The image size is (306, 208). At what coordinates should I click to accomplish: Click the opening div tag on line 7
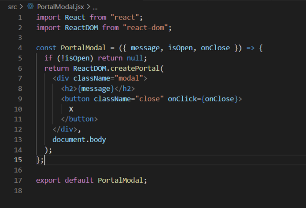click(63, 78)
